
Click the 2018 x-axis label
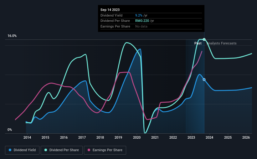point(100,137)
